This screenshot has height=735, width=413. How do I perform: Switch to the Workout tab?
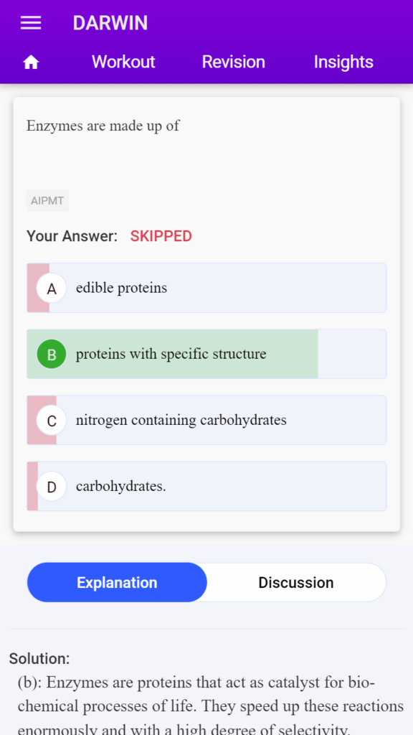[x=123, y=62]
